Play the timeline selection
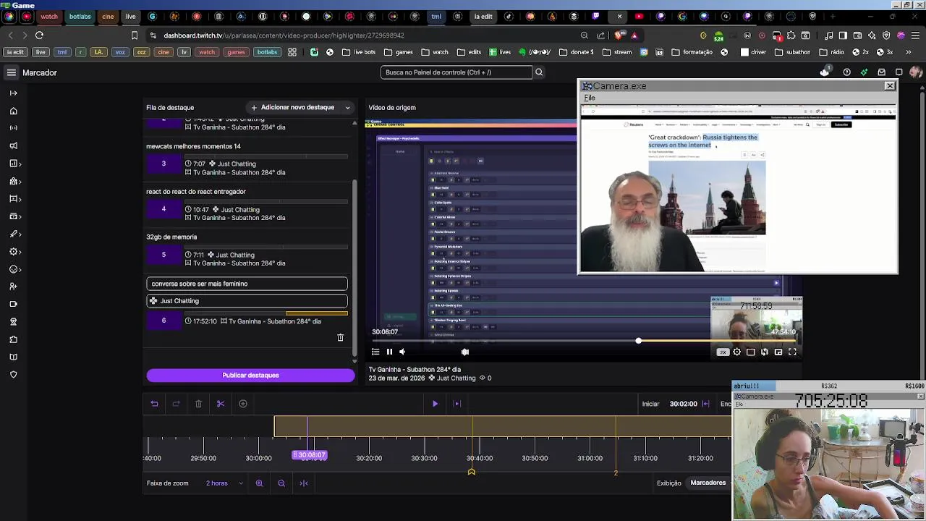 [x=435, y=404]
